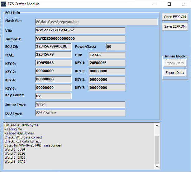Click the PIN input box
191x172 pixels.
(x=107, y=55)
